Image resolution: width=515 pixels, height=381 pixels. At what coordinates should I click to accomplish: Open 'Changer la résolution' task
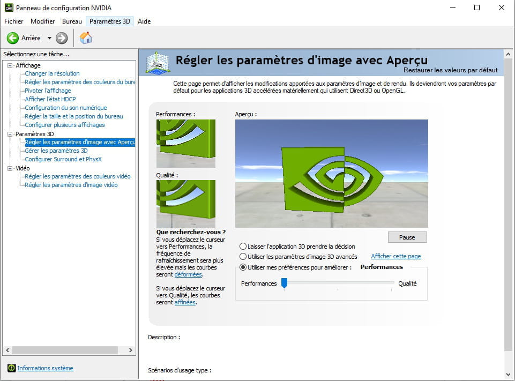(x=52, y=73)
